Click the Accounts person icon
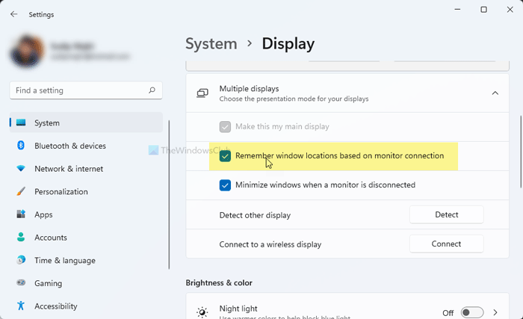 pyautogui.click(x=21, y=238)
